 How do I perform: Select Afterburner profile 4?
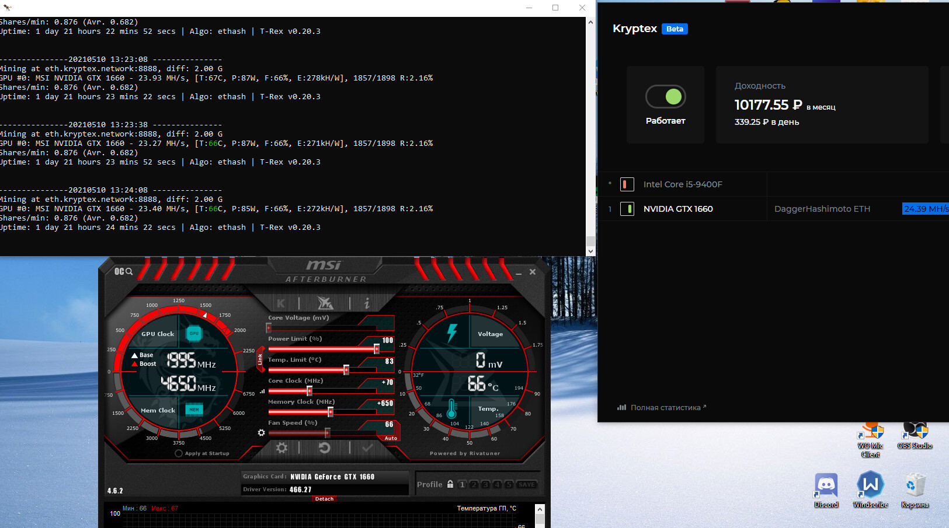click(497, 484)
